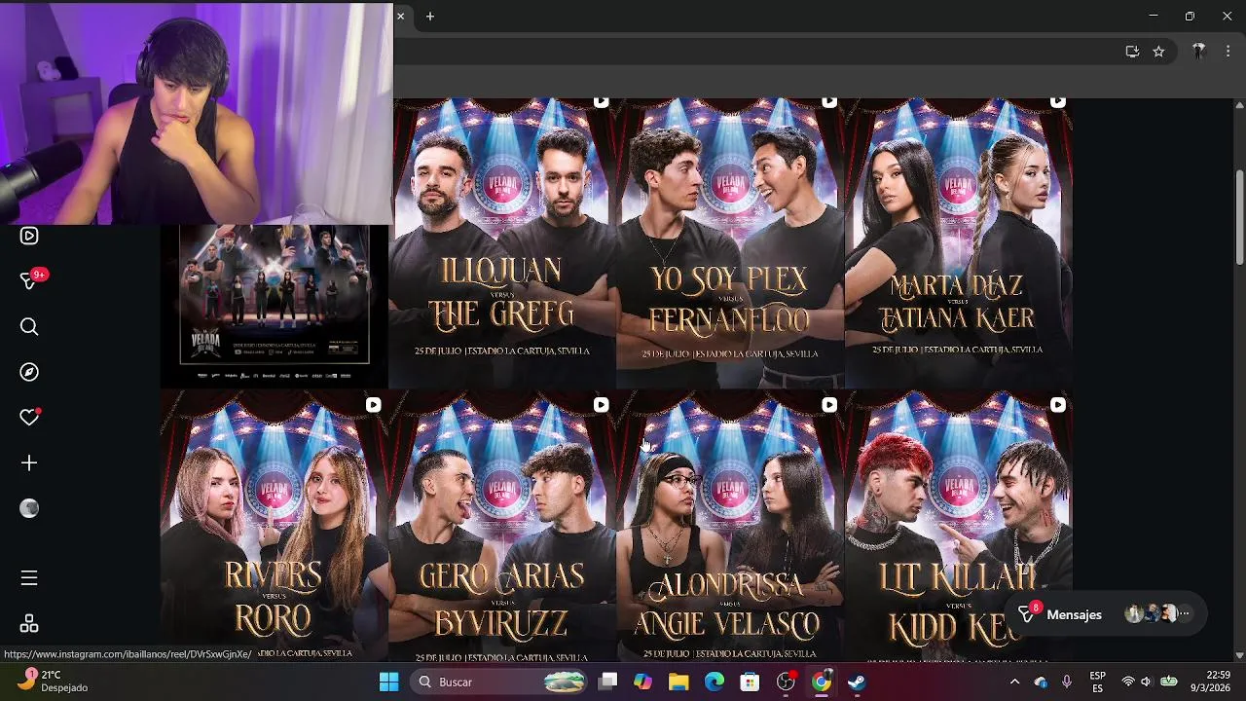
Task: Open the Windows Start menu
Action: coord(388,682)
